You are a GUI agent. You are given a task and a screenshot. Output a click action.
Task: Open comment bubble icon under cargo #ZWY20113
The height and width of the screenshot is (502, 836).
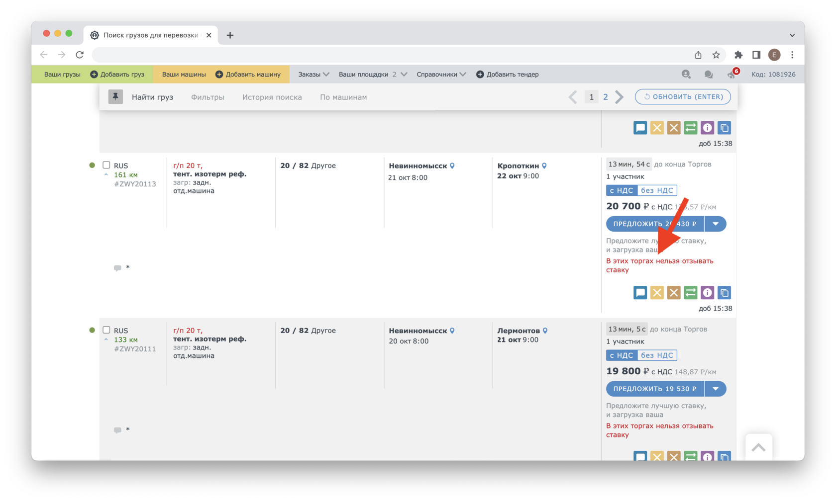[x=117, y=268]
